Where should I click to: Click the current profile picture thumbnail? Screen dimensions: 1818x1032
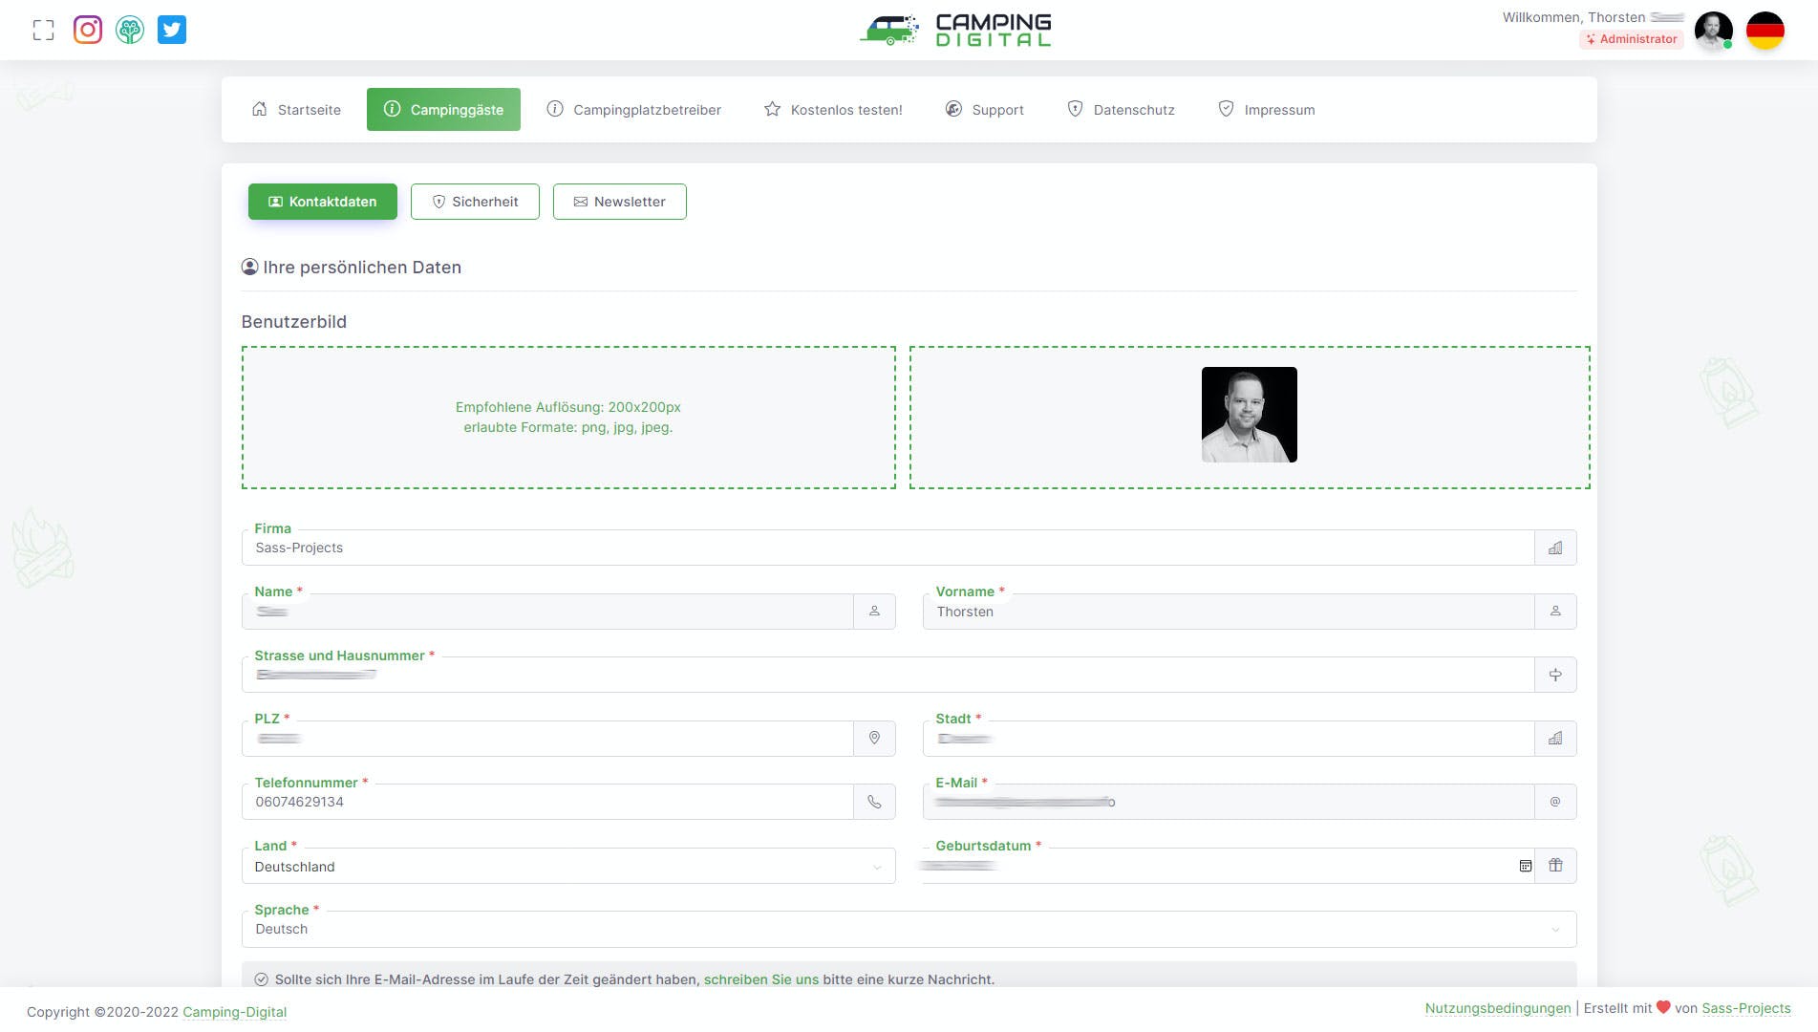click(x=1250, y=415)
